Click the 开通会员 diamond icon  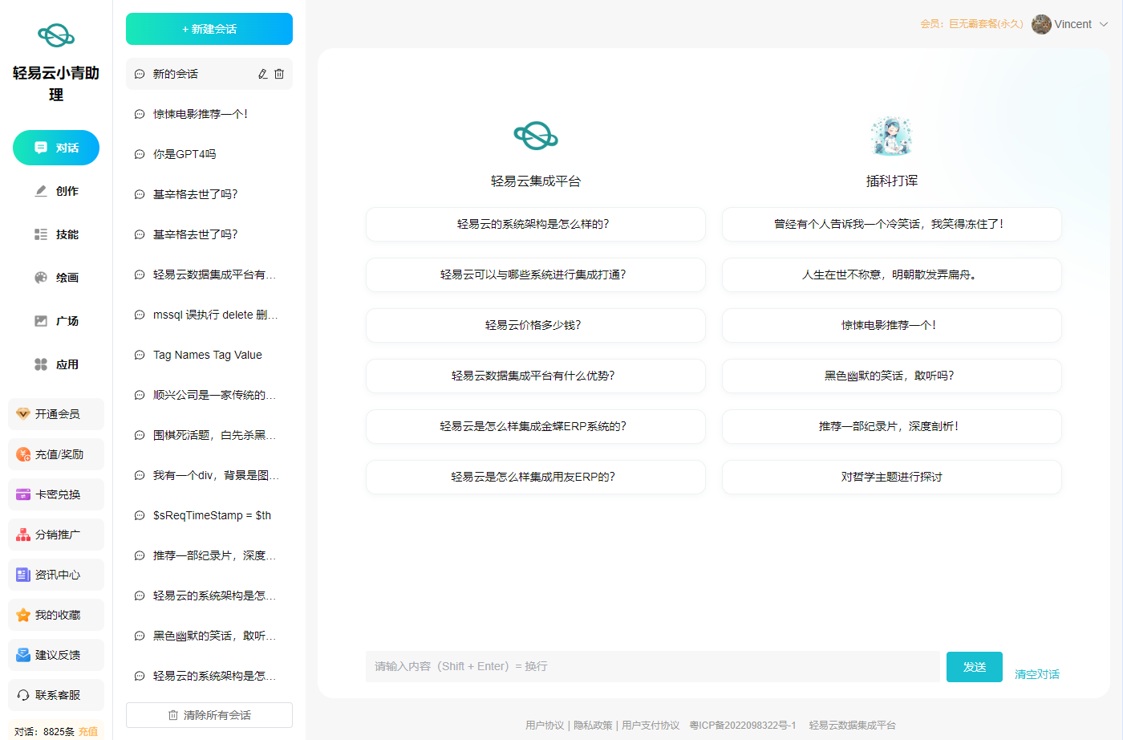(23, 414)
